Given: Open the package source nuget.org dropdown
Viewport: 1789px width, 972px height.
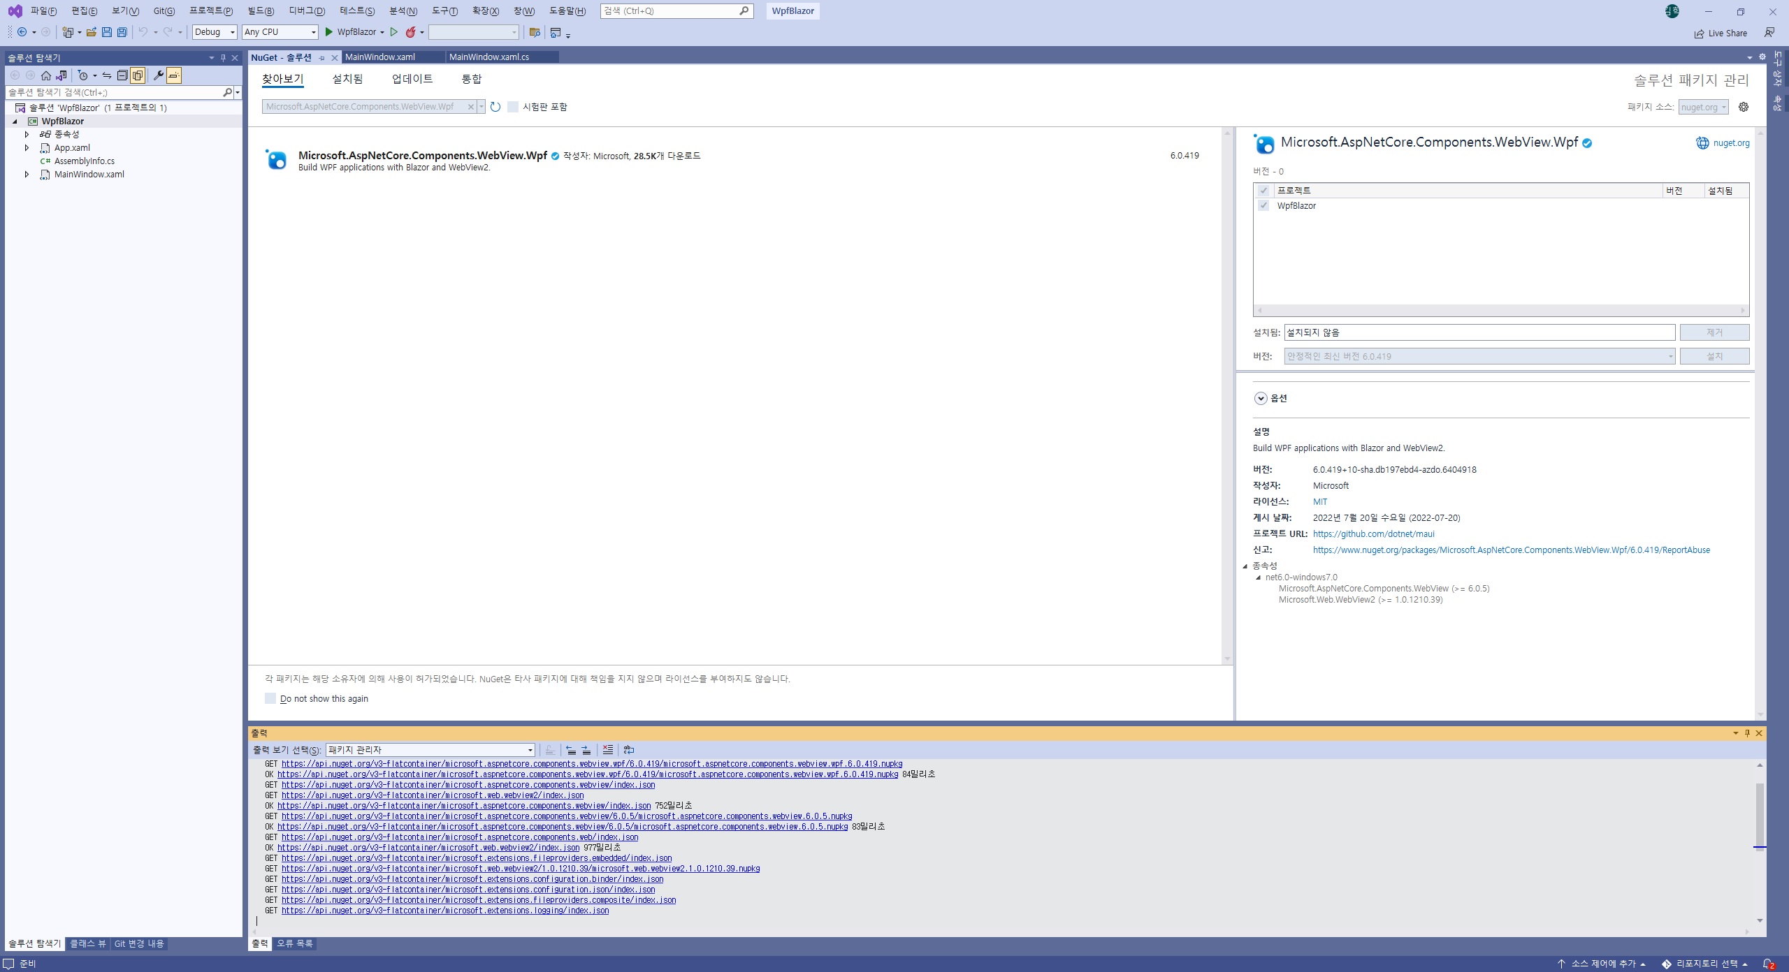Looking at the screenshot, I should tap(1704, 107).
